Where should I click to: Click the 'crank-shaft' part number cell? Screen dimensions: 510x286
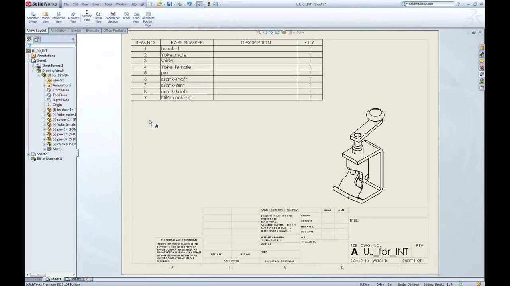coord(187,79)
